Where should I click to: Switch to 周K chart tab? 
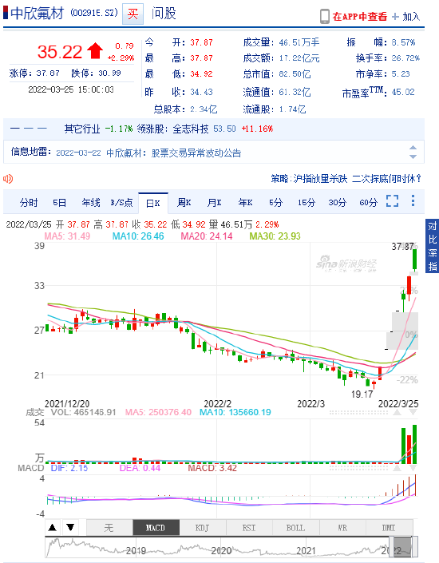(184, 203)
